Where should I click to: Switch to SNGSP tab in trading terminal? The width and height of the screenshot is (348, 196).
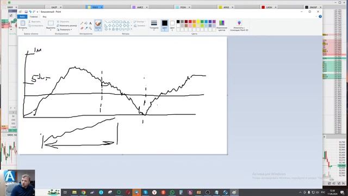tap(313, 7)
